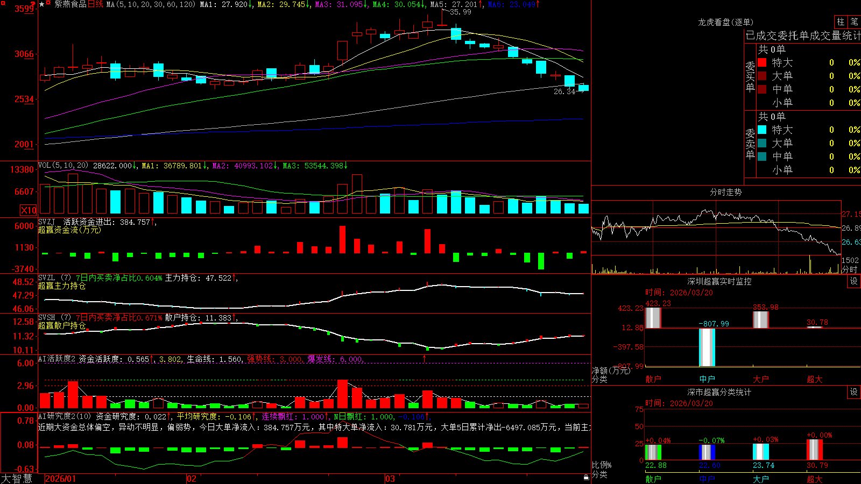The height and width of the screenshot is (484, 861).
Task: Click the 已成交委托单成交量统计 header
Action: pos(803,35)
